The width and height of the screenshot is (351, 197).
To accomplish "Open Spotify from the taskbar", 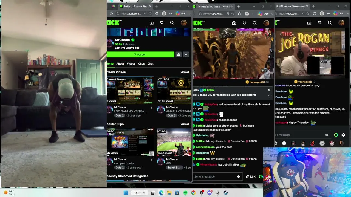I will coord(185,193).
